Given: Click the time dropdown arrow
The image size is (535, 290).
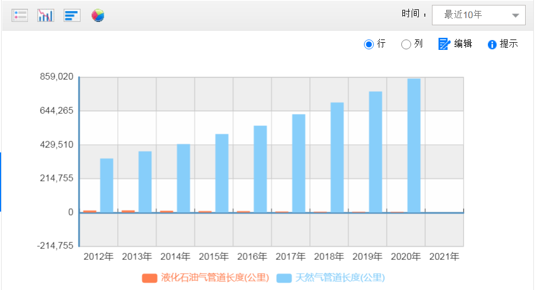Looking at the screenshot, I should coord(516,15).
